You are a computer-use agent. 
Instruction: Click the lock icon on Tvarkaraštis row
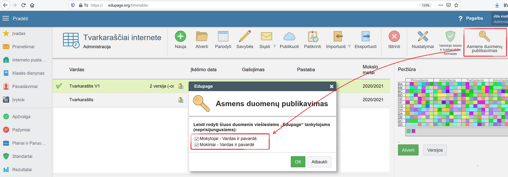181,100
